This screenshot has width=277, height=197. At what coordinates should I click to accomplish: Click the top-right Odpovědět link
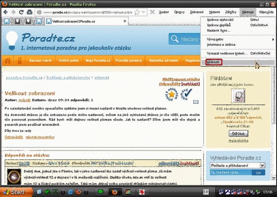pyautogui.click(x=170, y=84)
